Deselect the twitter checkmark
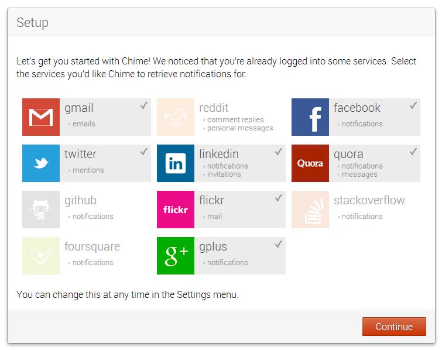The height and width of the screenshot is (350, 442). (143, 152)
